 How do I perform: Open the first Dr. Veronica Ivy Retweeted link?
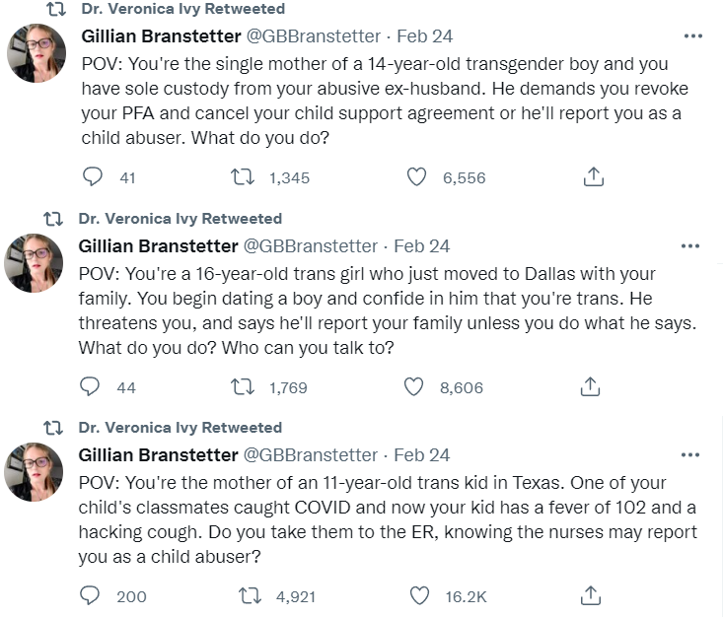click(x=183, y=9)
